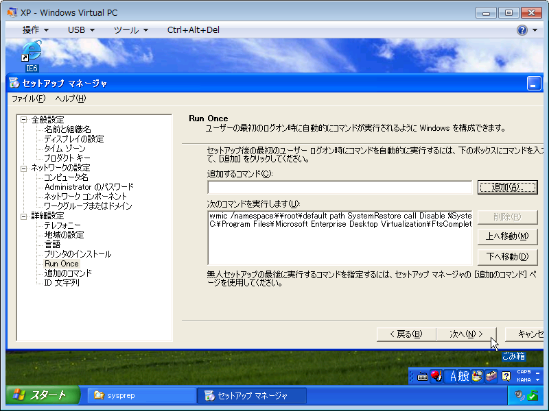Viewport: 549px width, 411px height.
Task: Collapse the 詳細設定 tree node
Action: pos(23,216)
